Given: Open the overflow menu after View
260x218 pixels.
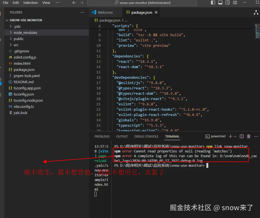Looking at the screenshot, I should [x=58, y=3].
